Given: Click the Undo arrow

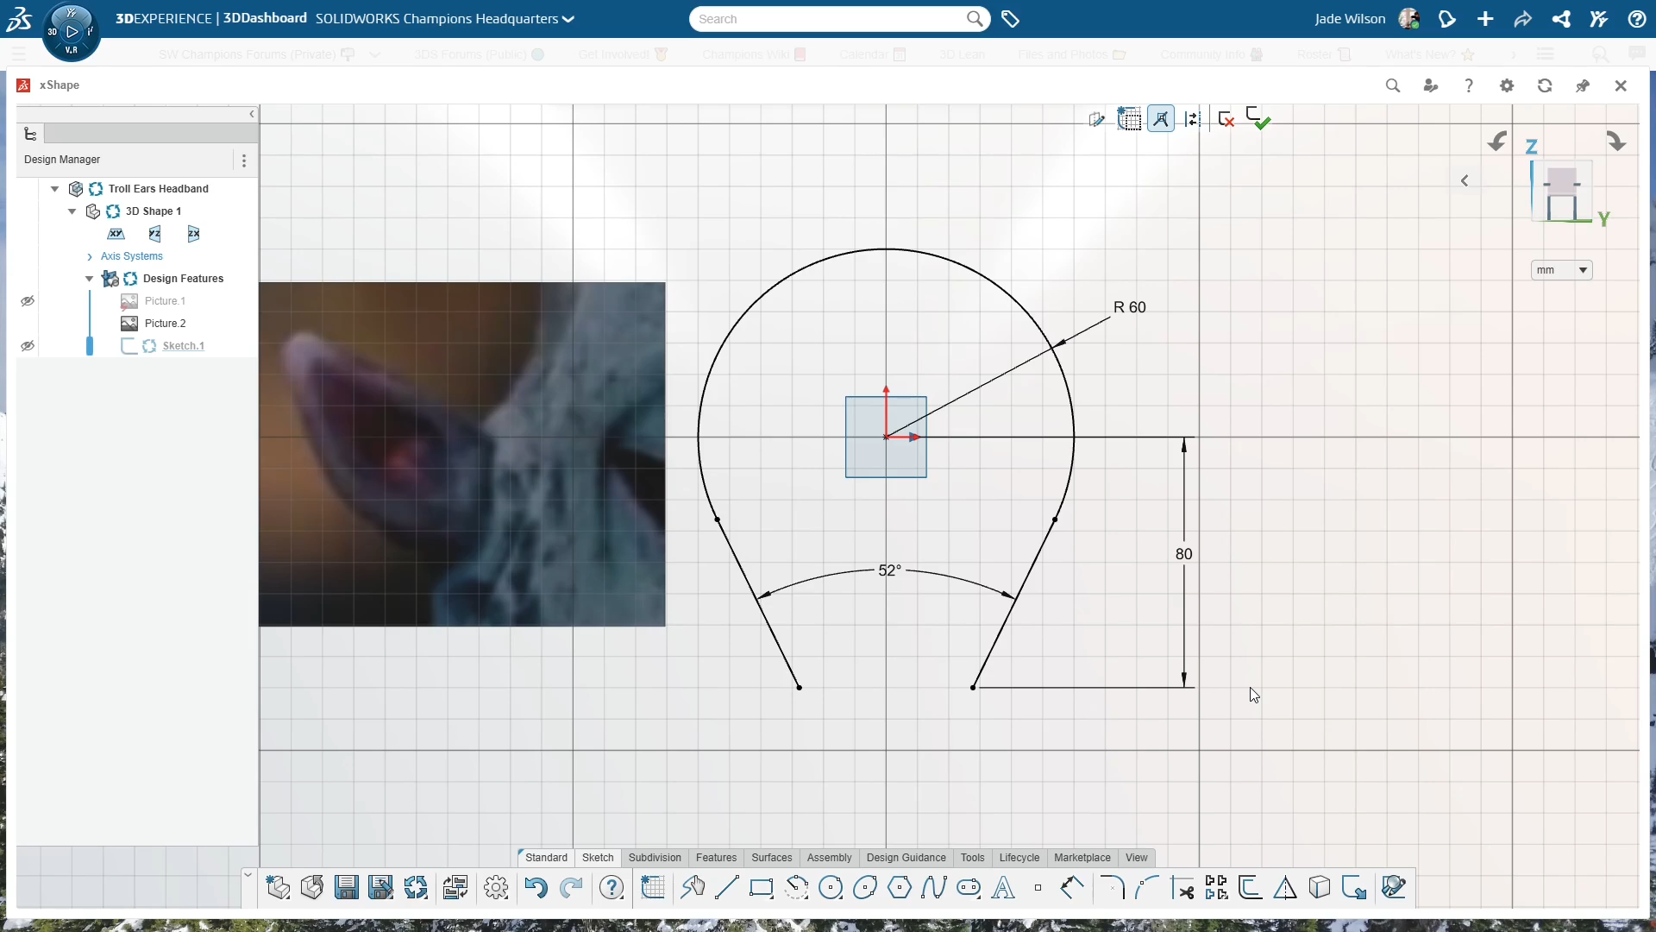Looking at the screenshot, I should click(x=536, y=887).
